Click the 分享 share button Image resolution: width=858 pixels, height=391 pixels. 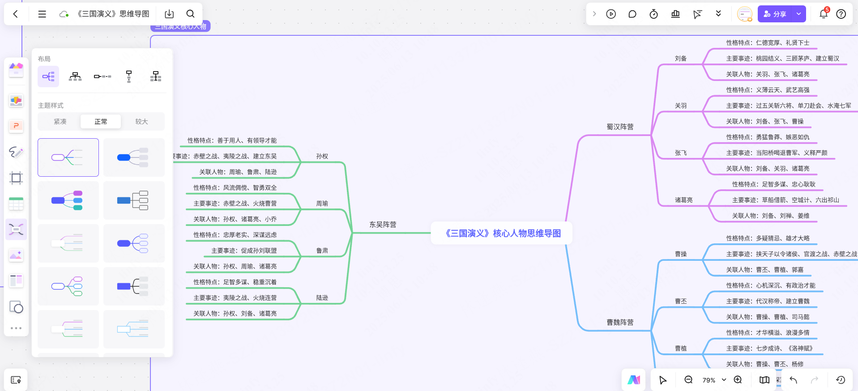tap(775, 14)
